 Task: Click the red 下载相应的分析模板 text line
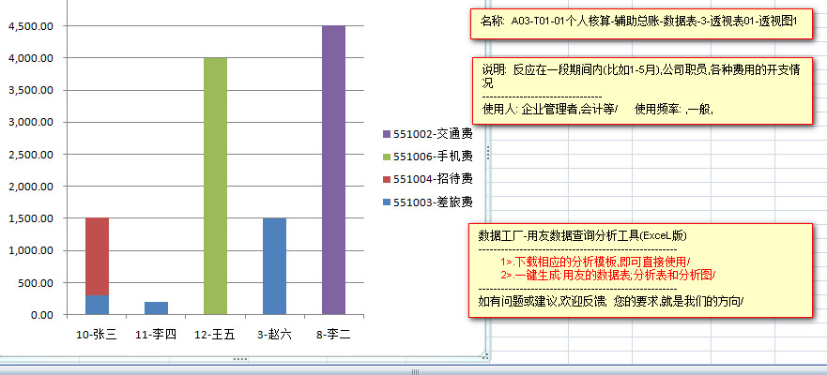(595, 261)
